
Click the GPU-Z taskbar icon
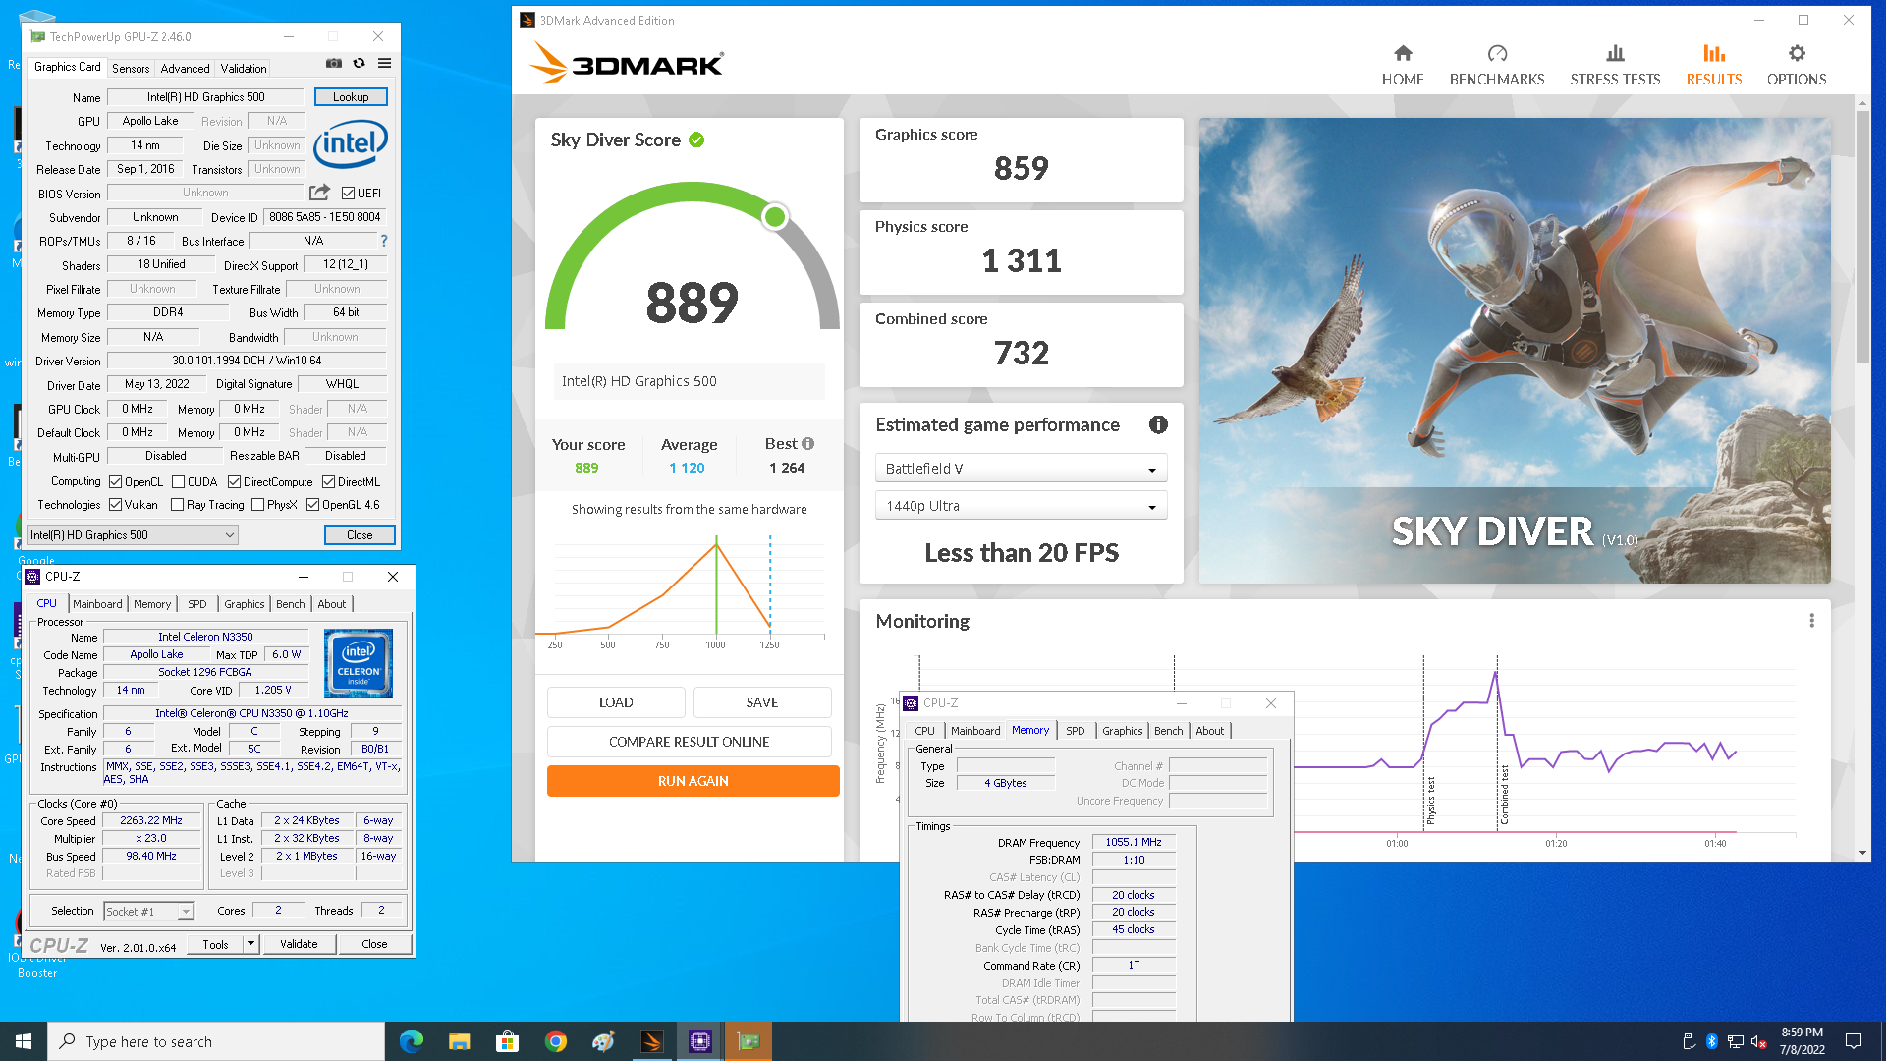(x=749, y=1041)
